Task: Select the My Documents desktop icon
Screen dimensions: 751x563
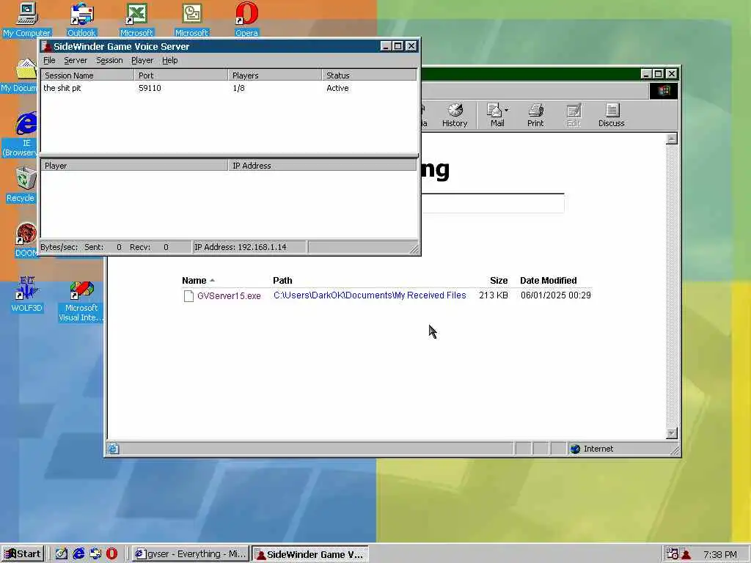Action: pos(20,76)
